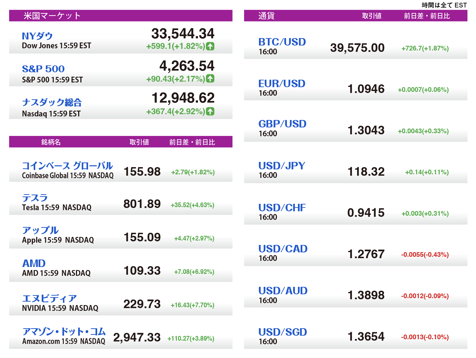The width and height of the screenshot is (476, 358).
Task: Click green up arrow icon beside Nasdaq change
Action: [210, 111]
